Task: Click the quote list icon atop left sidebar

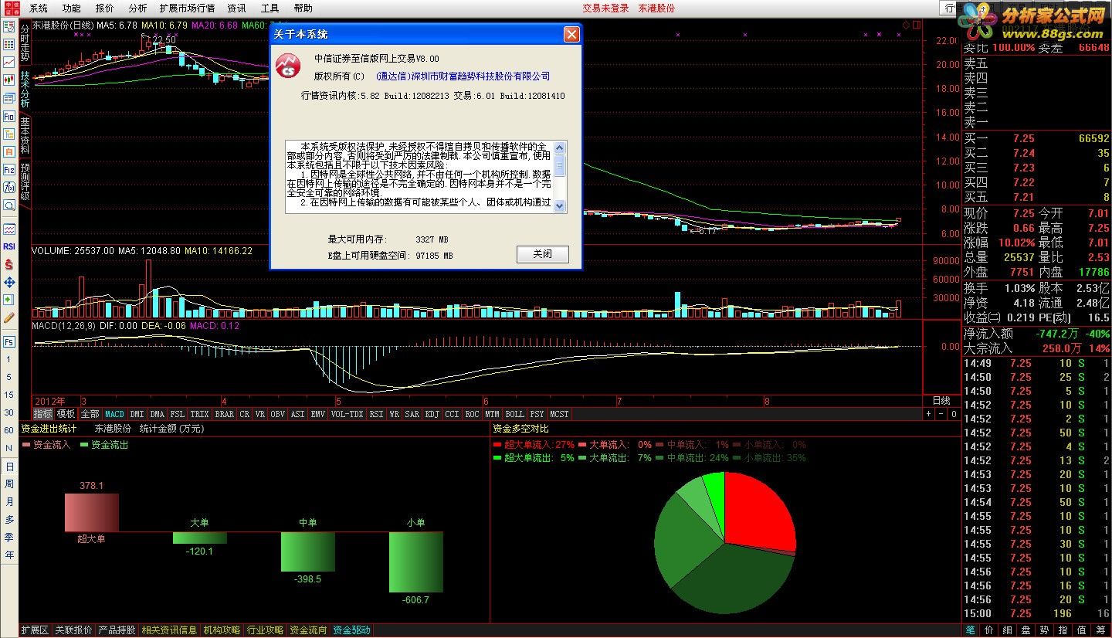Action: click(9, 27)
